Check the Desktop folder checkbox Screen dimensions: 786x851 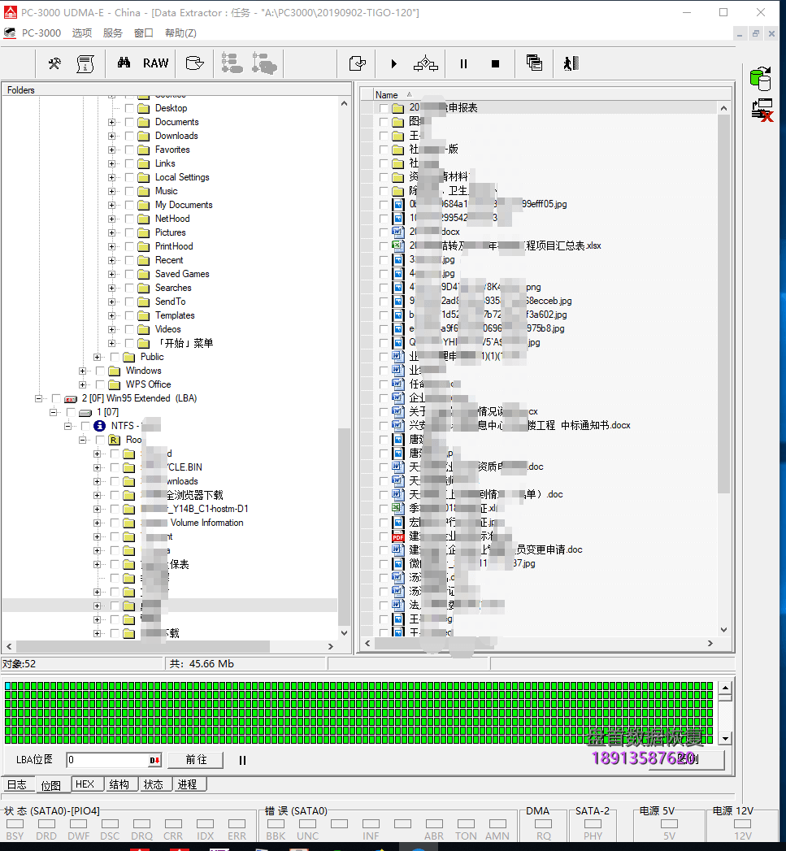(x=129, y=108)
